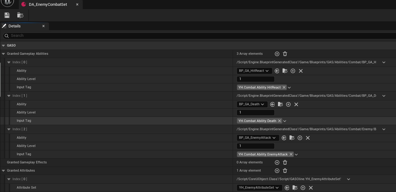
Task: Clear the BP_GA_Death ability value
Action: tap(296, 104)
